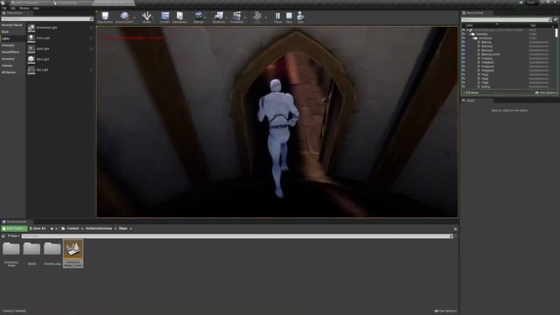Image resolution: width=560 pixels, height=315 pixels.
Task: Click the Add/Import button
Action: pos(14,228)
